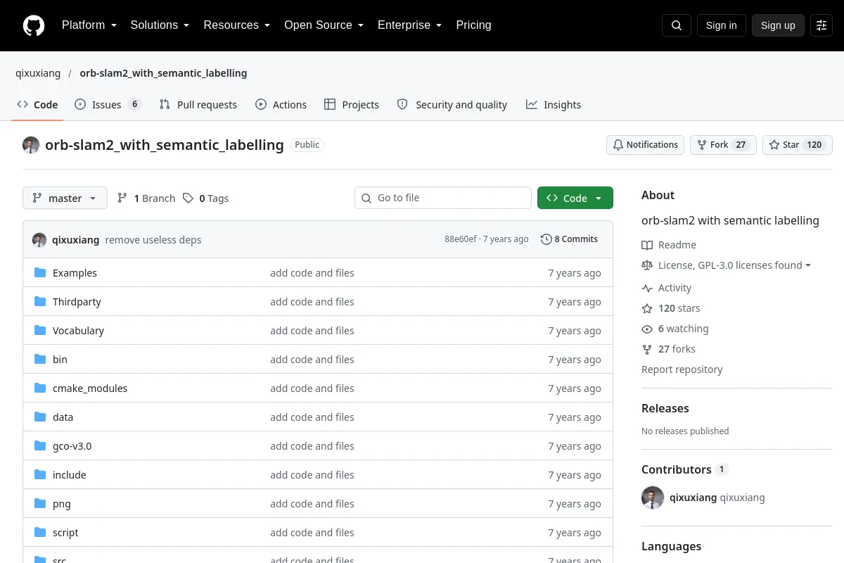Click the Examples folder icon

(40, 273)
